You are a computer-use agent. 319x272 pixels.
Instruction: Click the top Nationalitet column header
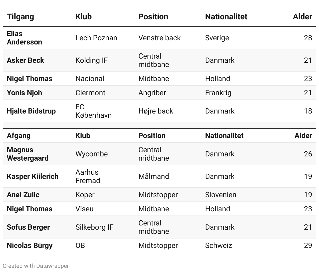pyautogui.click(x=226, y=17)
